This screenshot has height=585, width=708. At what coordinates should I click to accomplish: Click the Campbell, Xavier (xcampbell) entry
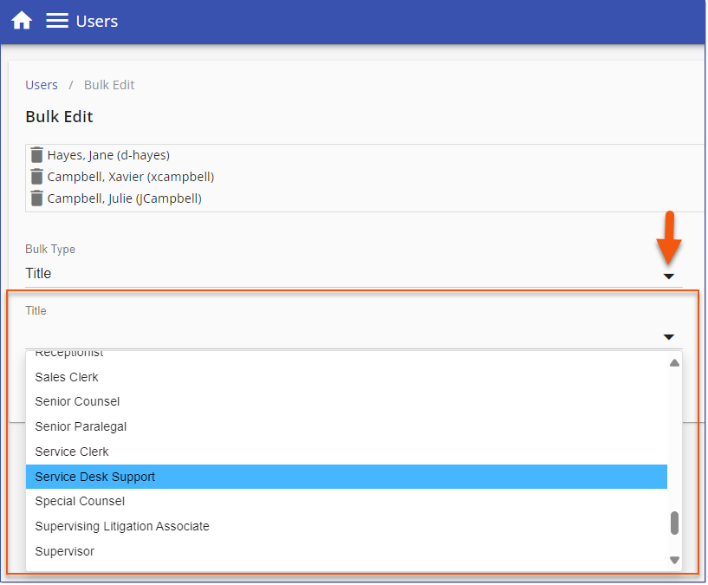point(131,177)
